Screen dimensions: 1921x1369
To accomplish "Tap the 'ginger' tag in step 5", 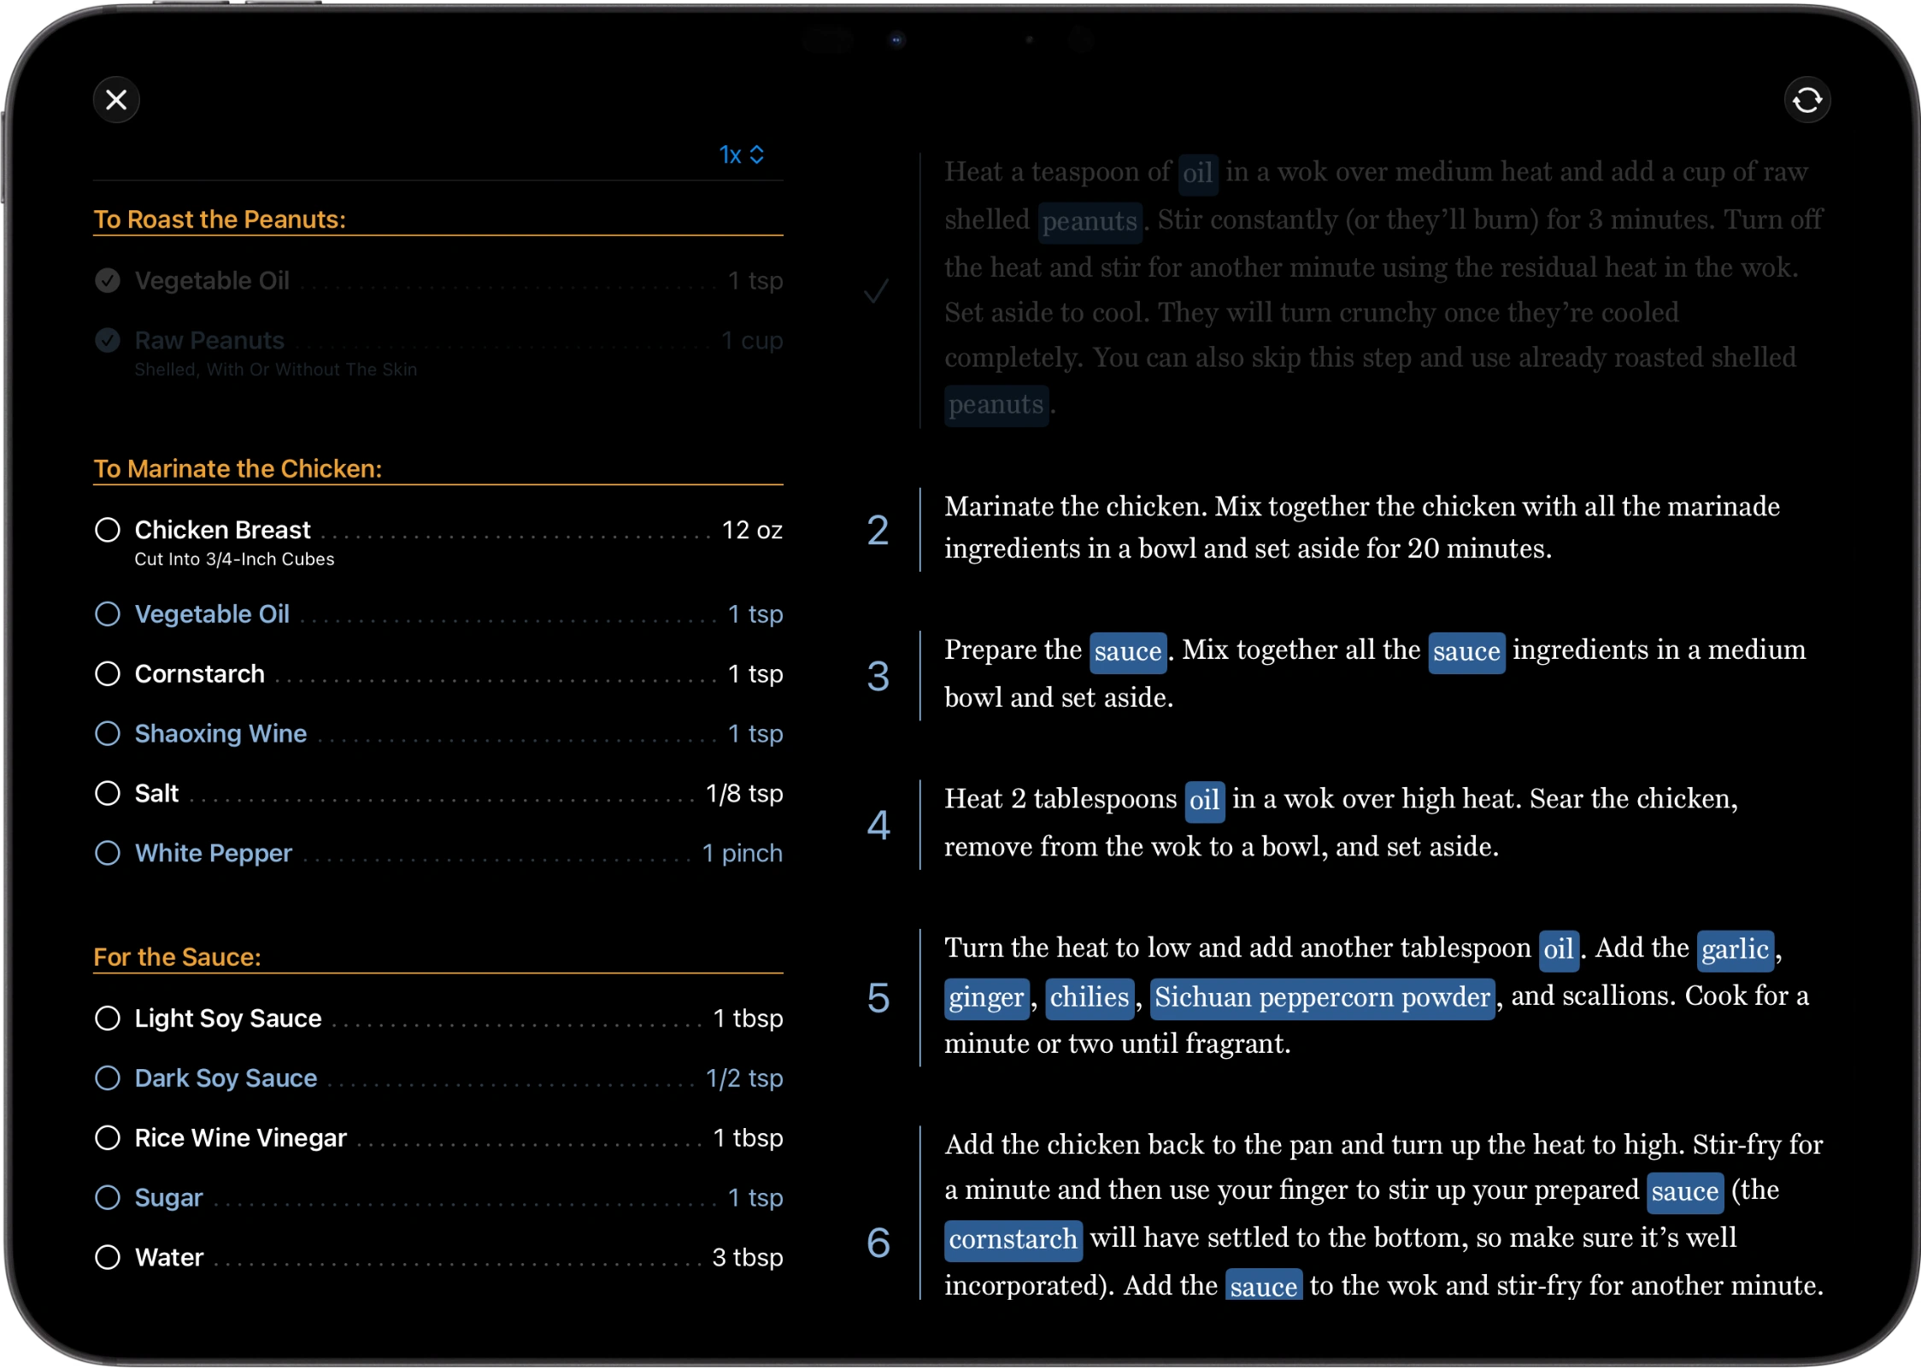I will point(986,998).
